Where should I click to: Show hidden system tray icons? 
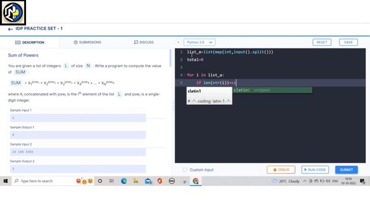305,181
